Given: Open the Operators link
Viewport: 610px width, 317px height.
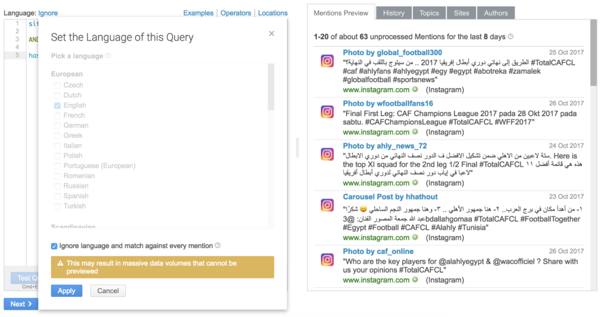Looking at the screenshot, I should [236, 12].
